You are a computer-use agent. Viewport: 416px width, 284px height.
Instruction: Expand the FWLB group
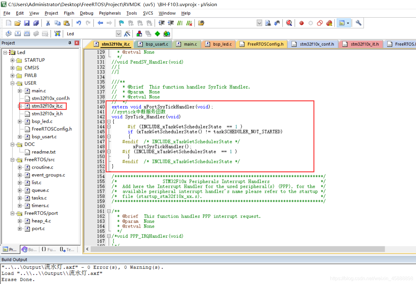pos(13,76)
